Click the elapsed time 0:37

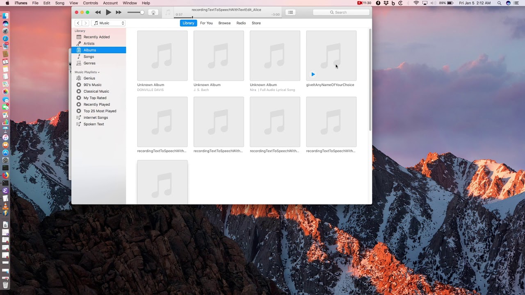pos(179,15)
